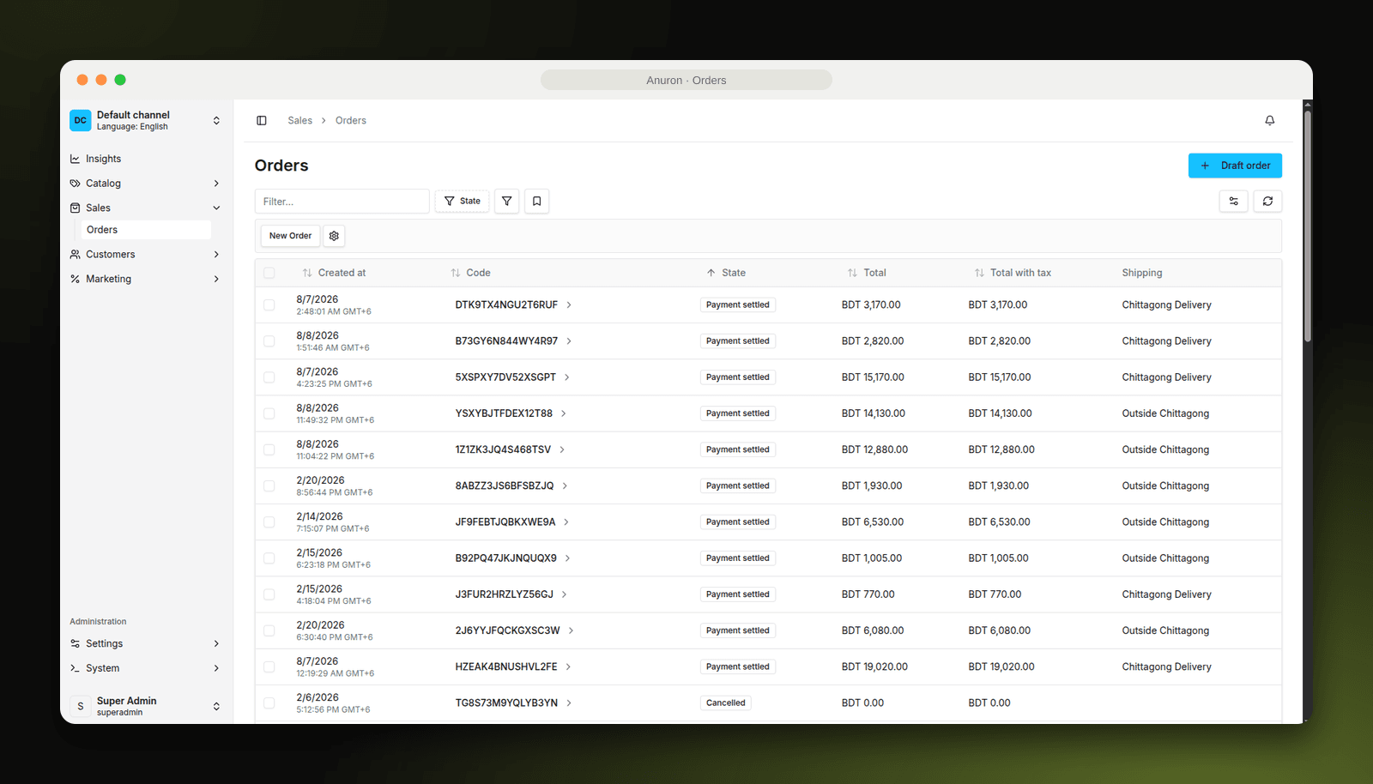Click the Settings sliders icon in sidebar
Image resolution: width=1373 pixels, height=784 pixels.
(x=76, y=643)
